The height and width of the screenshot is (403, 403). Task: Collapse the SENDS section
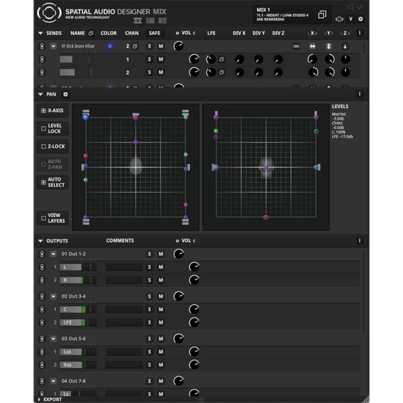pos(40,33)
